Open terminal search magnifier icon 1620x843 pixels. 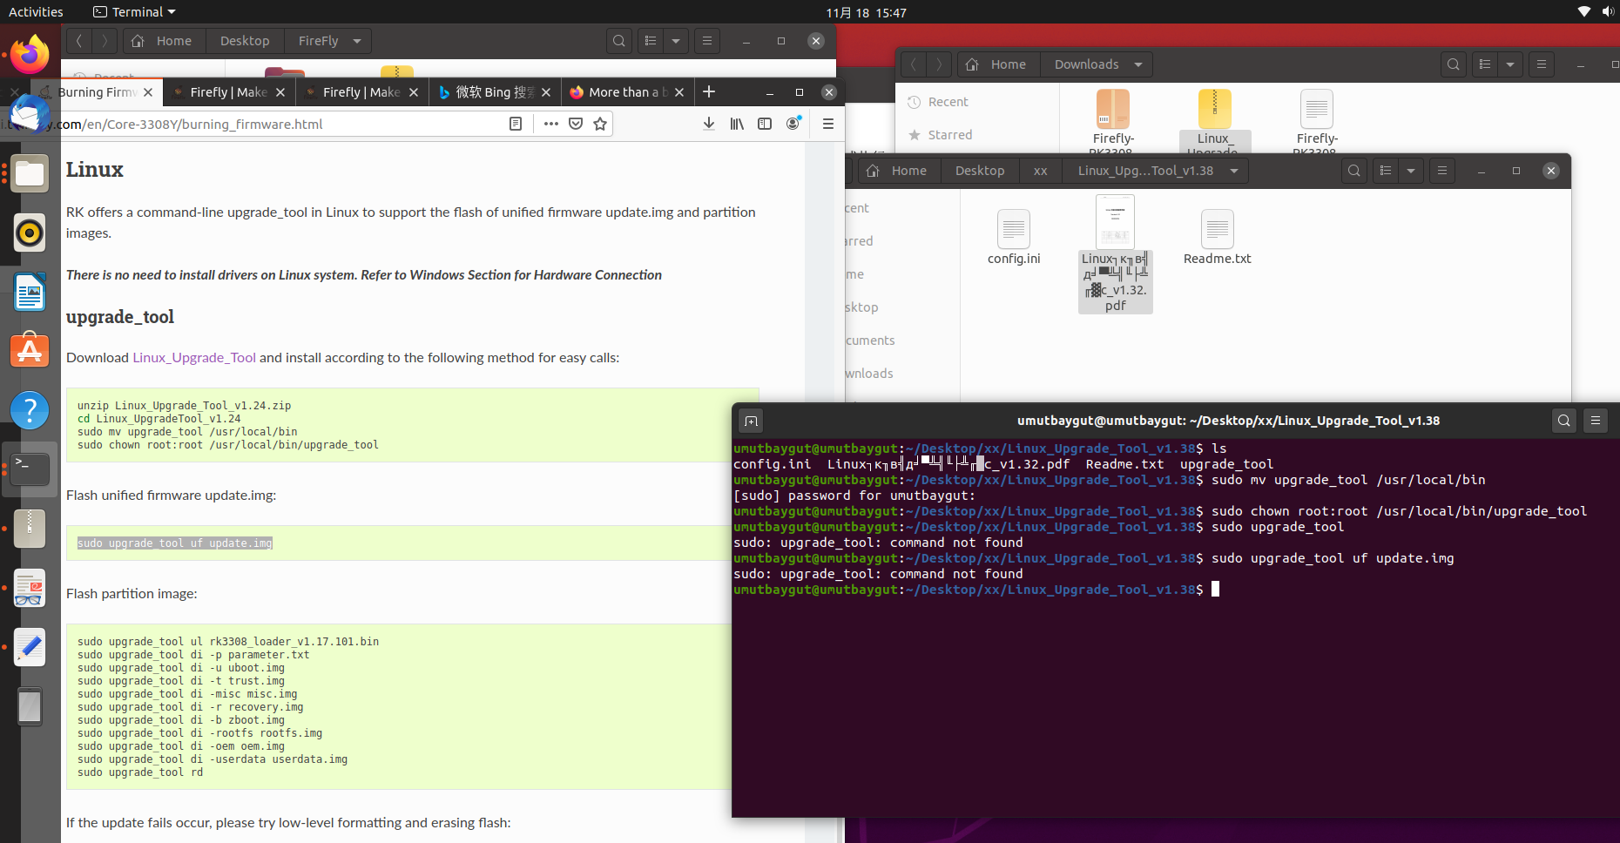click(1564, 421)
